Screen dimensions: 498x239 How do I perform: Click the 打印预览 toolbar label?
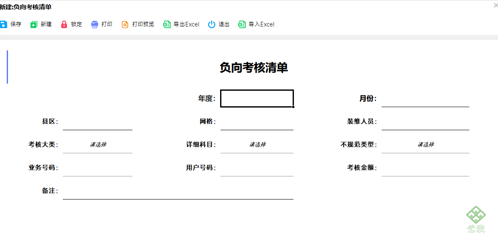[x=143, y=24]
